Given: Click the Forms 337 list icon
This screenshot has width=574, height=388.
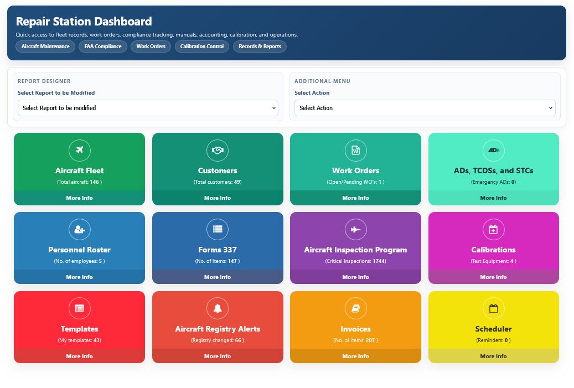Looking at the screenshot, I should click(218, 229).
